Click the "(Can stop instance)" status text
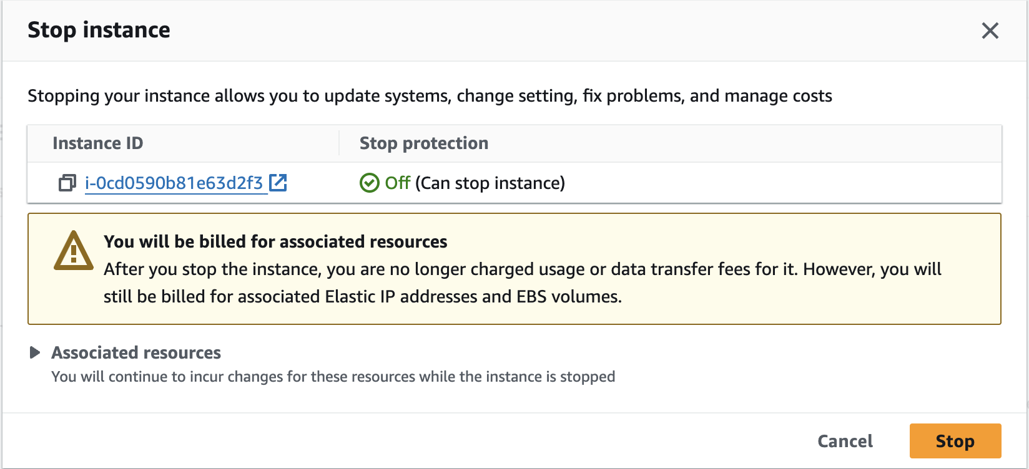This screenshot has height=469, width=1029. (x=490, y=183)
